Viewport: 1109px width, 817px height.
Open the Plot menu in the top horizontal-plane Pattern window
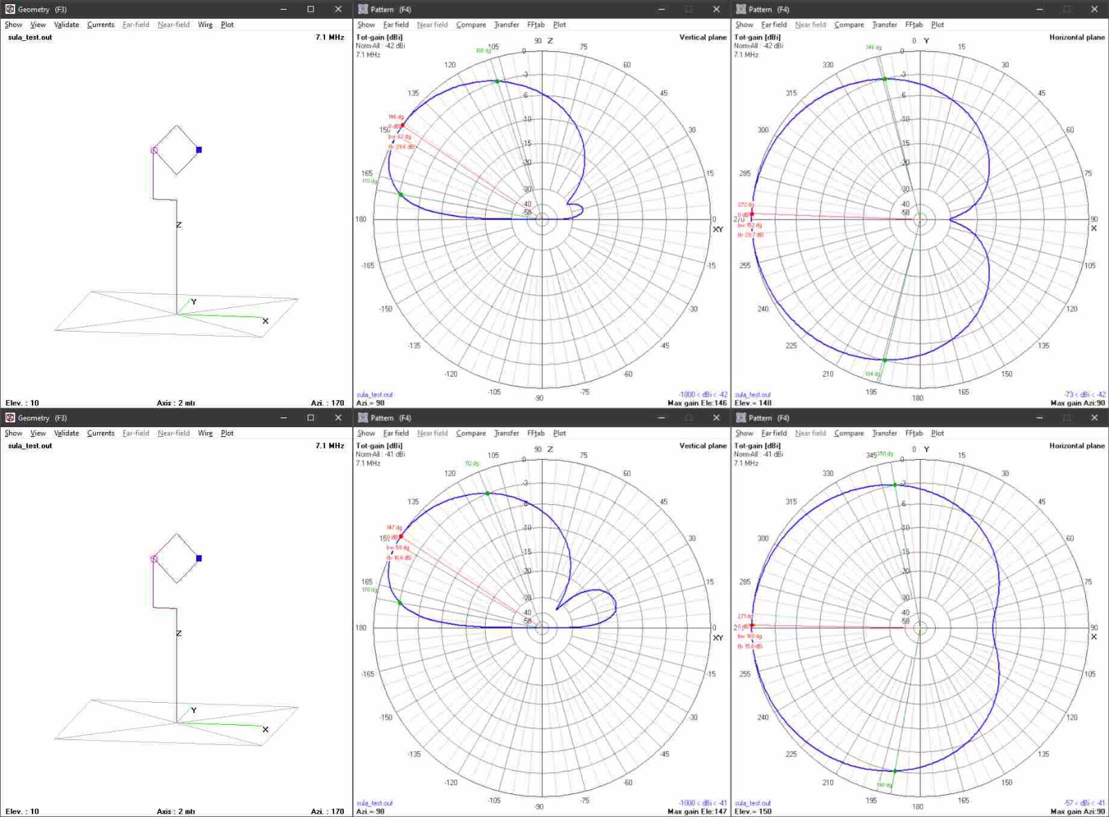pos(937,24)
